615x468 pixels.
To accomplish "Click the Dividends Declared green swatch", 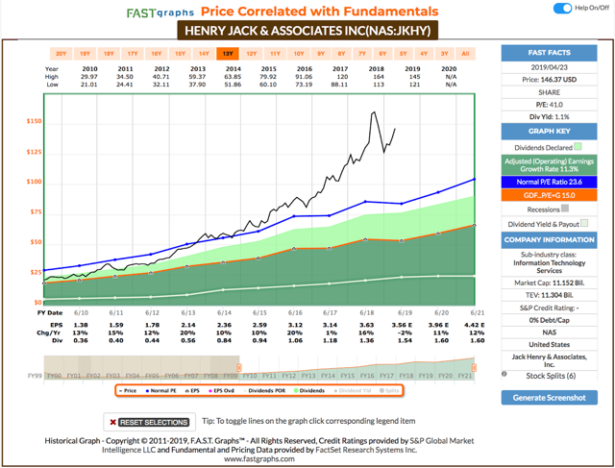I will pos(578,147).
